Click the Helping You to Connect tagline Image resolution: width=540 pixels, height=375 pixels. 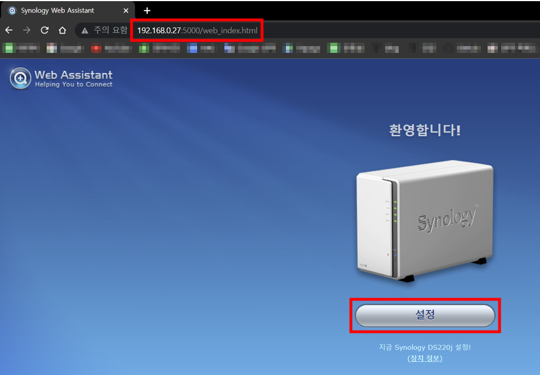click(73, 84)
